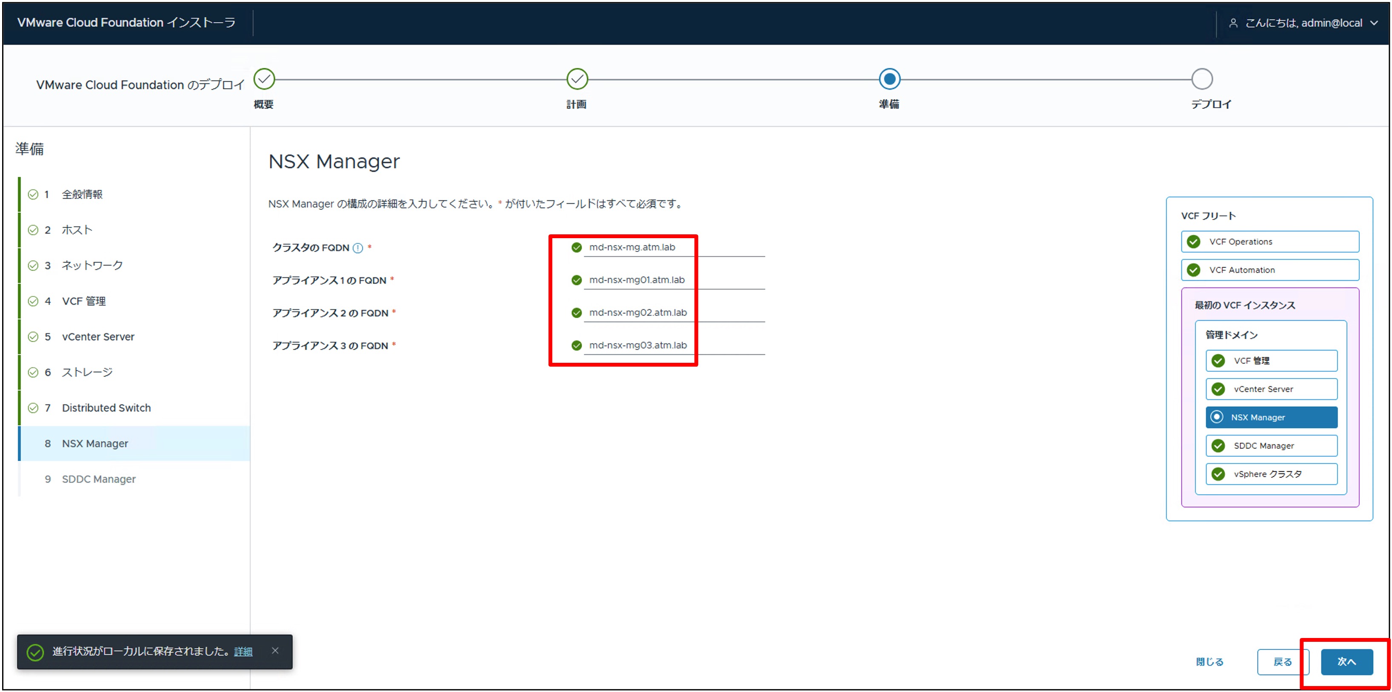This screenshot has height=692, width=1392.
Task: Click validation check icon for md-nsx-mg02.atm.lab
Action: (576, 313)
